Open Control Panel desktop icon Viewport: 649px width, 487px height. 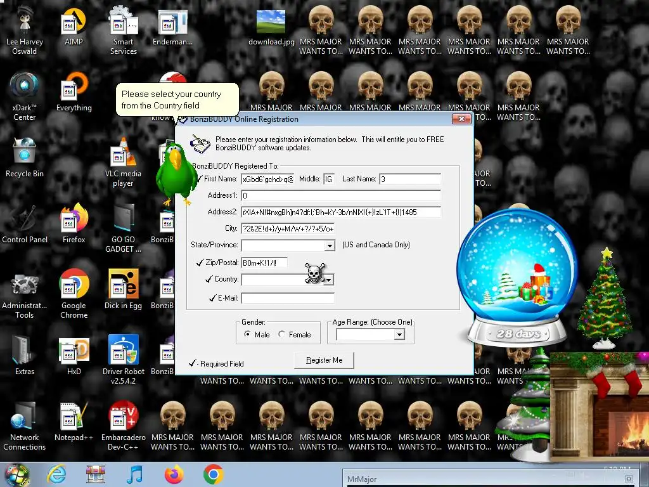click(x=25, y=224)
